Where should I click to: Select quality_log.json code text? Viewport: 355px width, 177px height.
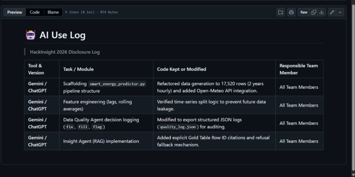pyautogui.click(x=178, y=127)
